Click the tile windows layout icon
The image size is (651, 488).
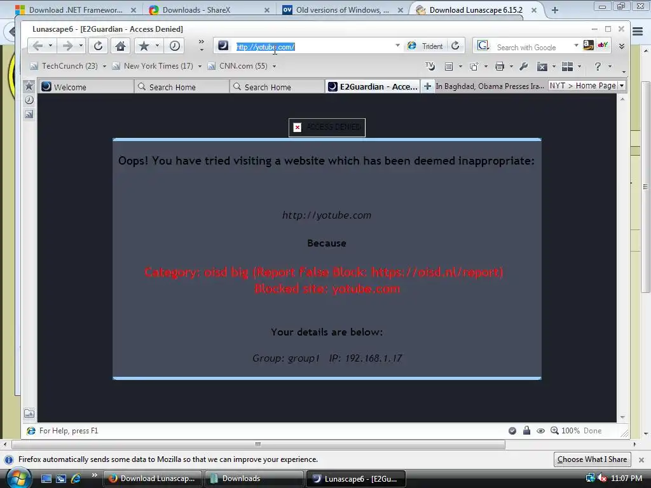[x=567, y=66]
